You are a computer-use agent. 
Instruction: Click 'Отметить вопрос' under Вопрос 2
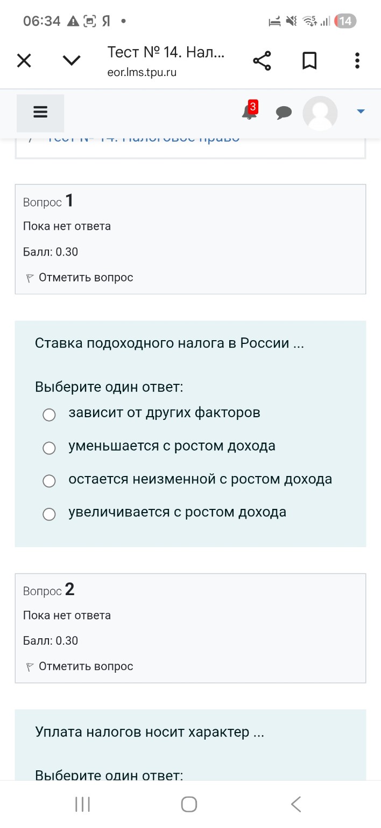click(86, 666)
